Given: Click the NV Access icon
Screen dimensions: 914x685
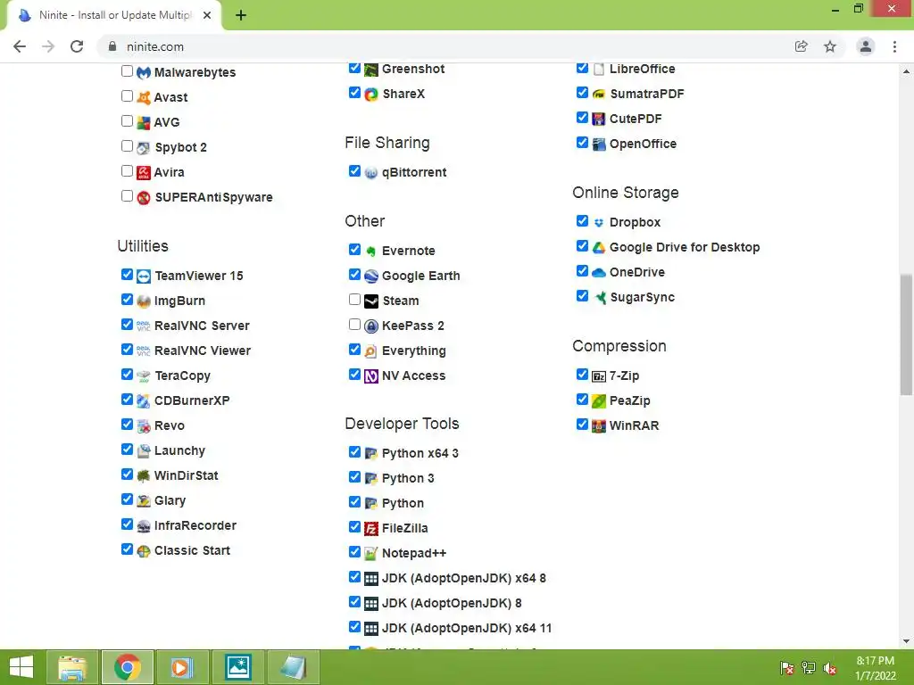Looking at the screenshot, I should point(371,376).
